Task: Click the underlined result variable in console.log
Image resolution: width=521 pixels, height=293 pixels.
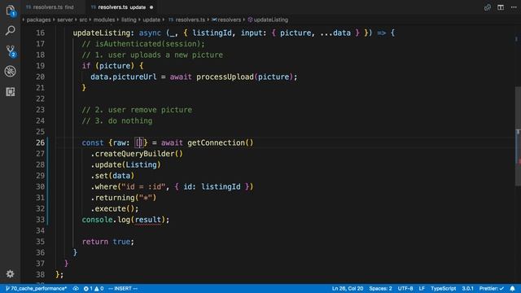Action: click(x=147, y=220)
